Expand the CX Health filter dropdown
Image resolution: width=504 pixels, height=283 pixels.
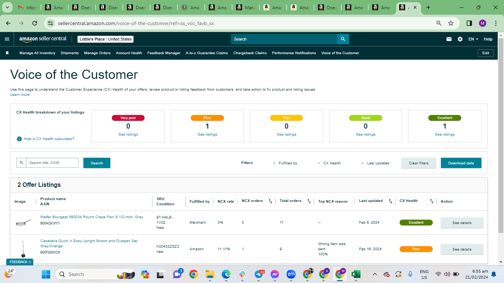coord(329,163)
